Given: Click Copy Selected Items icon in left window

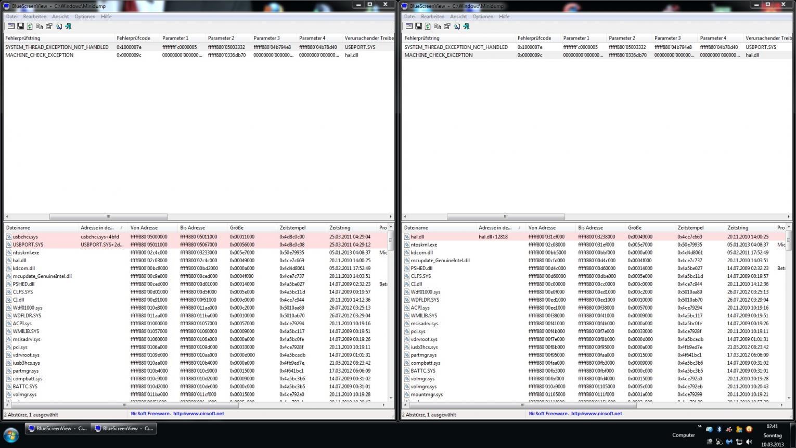Looking at the screenshot, I should 40,26.
